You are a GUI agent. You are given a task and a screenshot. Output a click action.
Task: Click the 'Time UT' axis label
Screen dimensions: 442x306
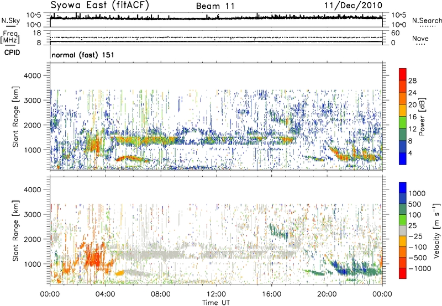coord(216,303)
